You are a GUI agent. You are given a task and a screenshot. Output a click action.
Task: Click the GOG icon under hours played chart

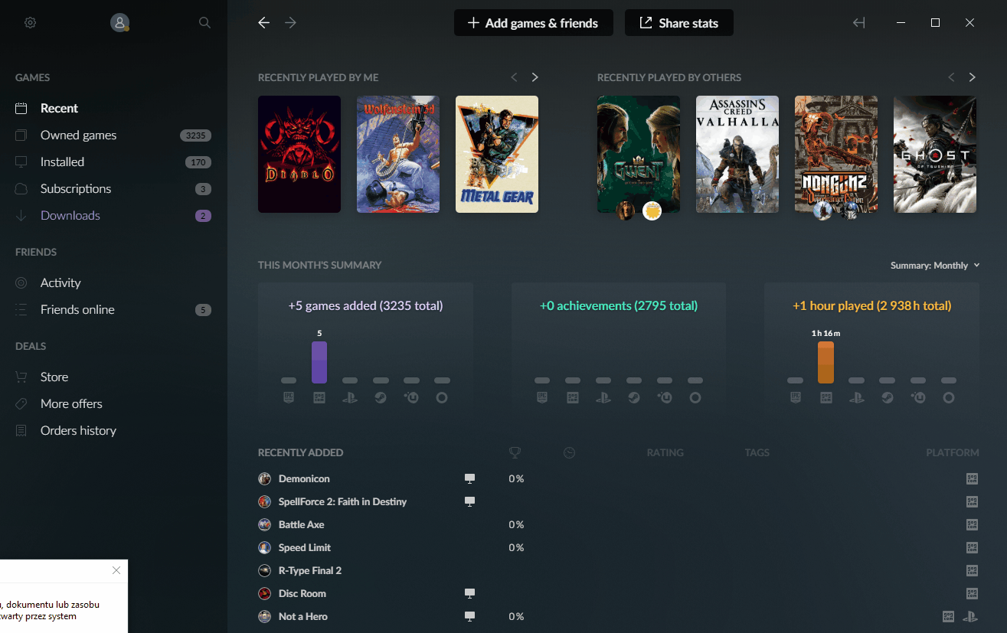(x=826, y=398)
